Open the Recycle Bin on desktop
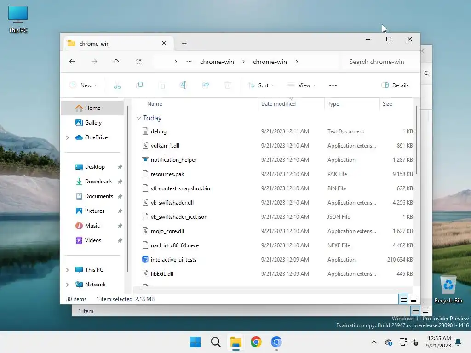The image size is (471, 353). pyautogui.click(x=448, y=290)
